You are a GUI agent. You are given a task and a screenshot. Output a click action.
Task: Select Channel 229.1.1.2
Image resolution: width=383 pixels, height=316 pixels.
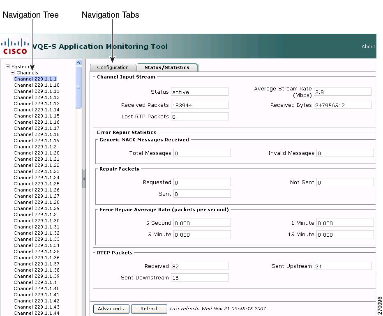coord(35,147)
